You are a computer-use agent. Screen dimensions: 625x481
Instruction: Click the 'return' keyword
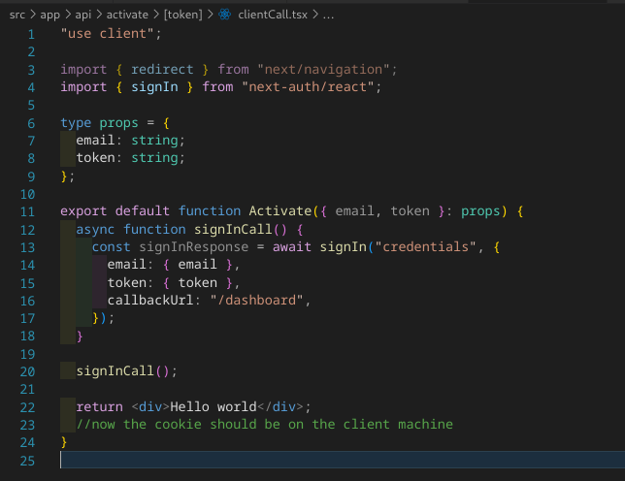[x=100, y=407]
